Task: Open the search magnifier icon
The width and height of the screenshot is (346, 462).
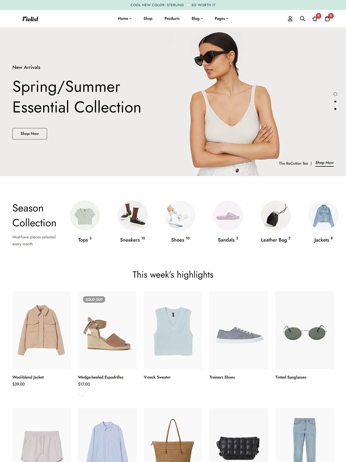Action: [302, 19]
